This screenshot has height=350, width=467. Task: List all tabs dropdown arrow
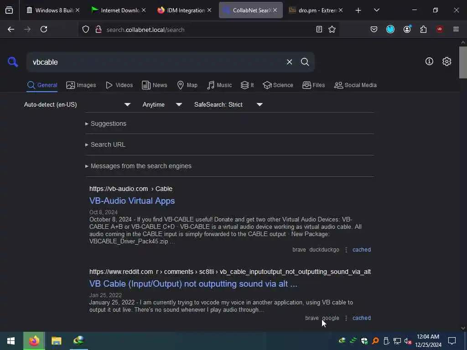376,10
